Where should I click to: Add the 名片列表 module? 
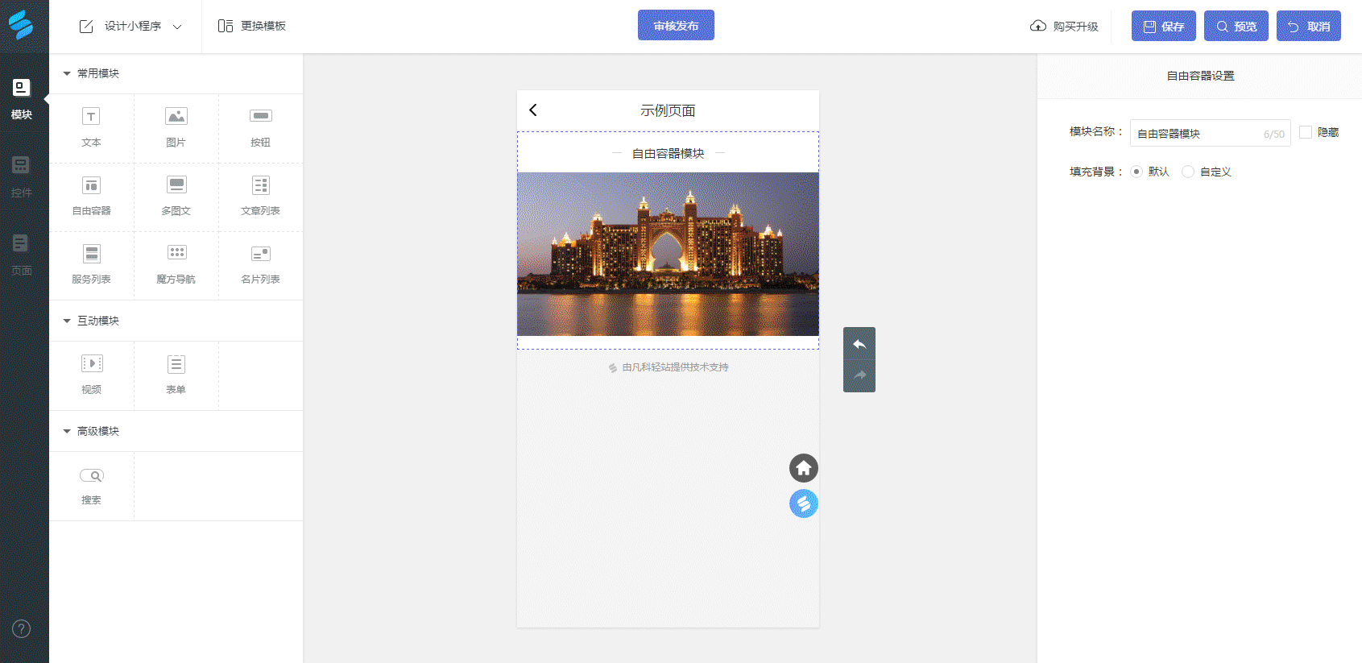[x=260, y=265]
